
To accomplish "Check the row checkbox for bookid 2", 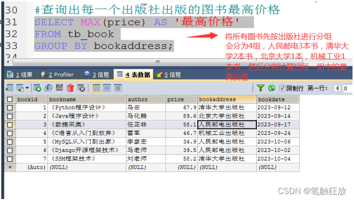I will coord(10,116).
